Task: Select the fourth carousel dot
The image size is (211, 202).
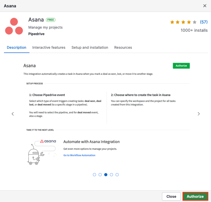Action: pos(112,175)
